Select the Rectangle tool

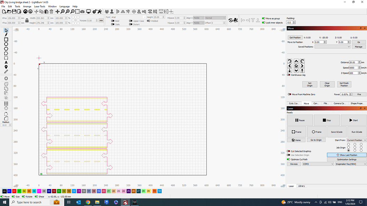tap(6, 40)
